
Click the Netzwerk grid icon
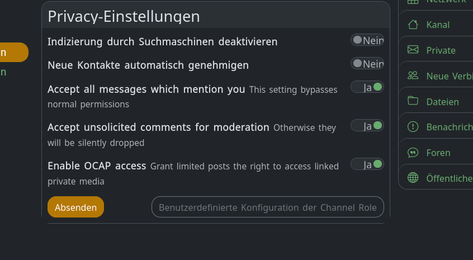point(413,2)
